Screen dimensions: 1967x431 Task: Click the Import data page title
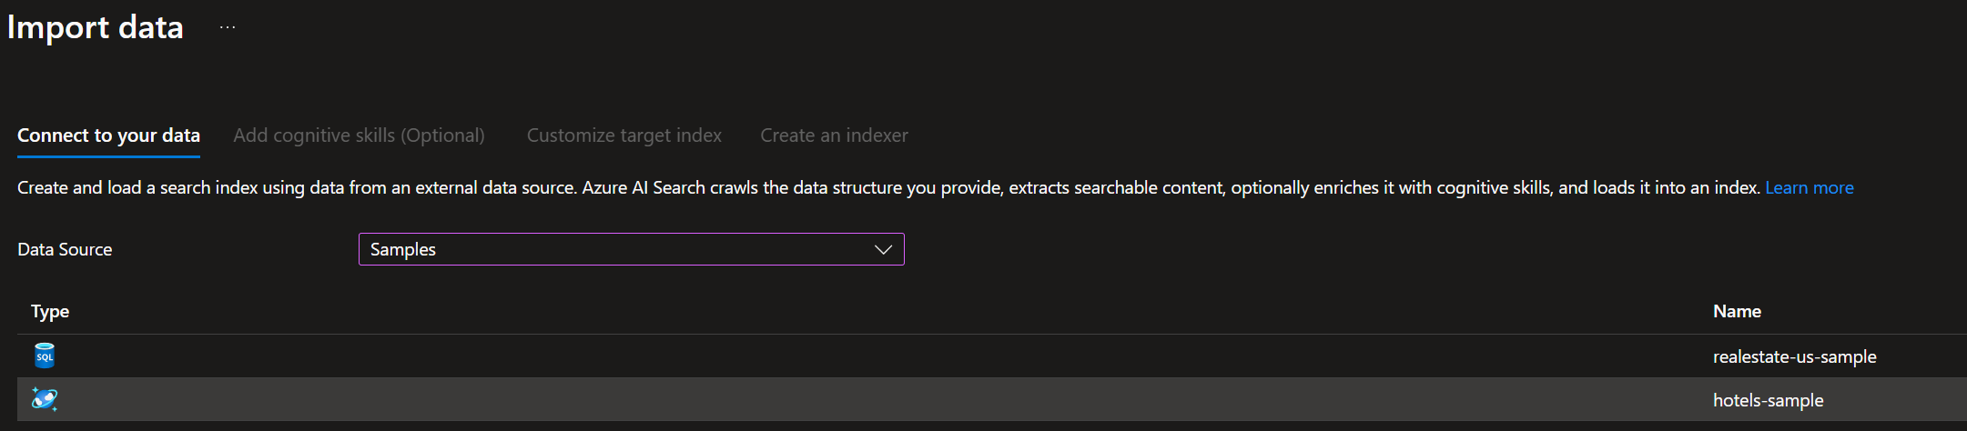click(x=95, y=27)
